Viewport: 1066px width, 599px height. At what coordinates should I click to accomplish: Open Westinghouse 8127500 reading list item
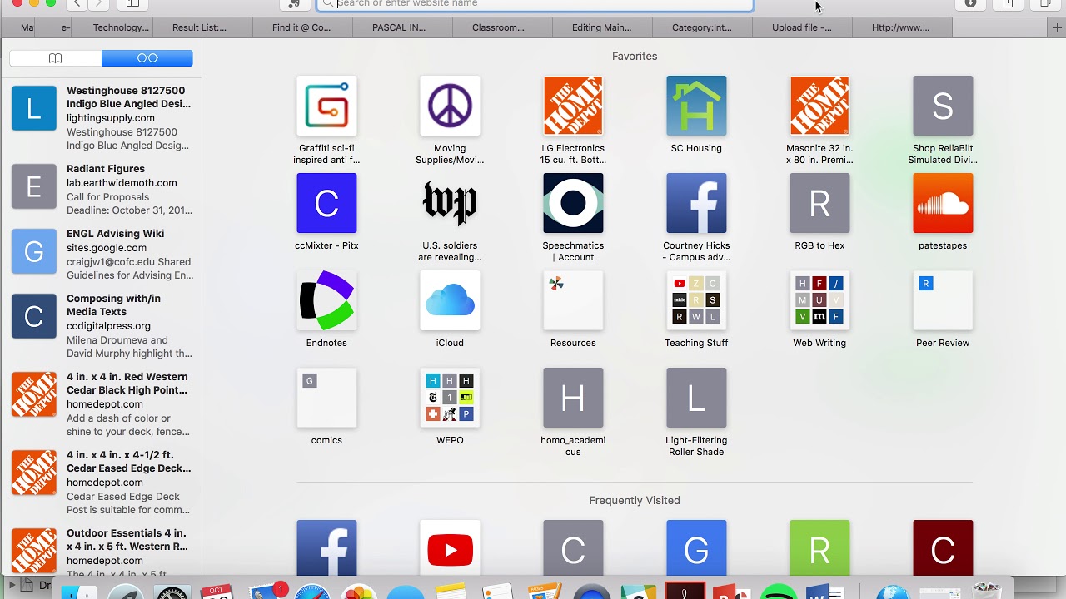[102, 117]
